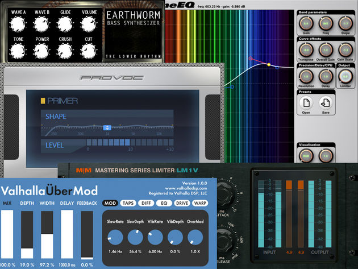Click the VOLUME knob on Earthworm

tap(89, 24)
